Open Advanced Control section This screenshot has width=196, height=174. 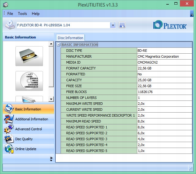click(28, 129)
